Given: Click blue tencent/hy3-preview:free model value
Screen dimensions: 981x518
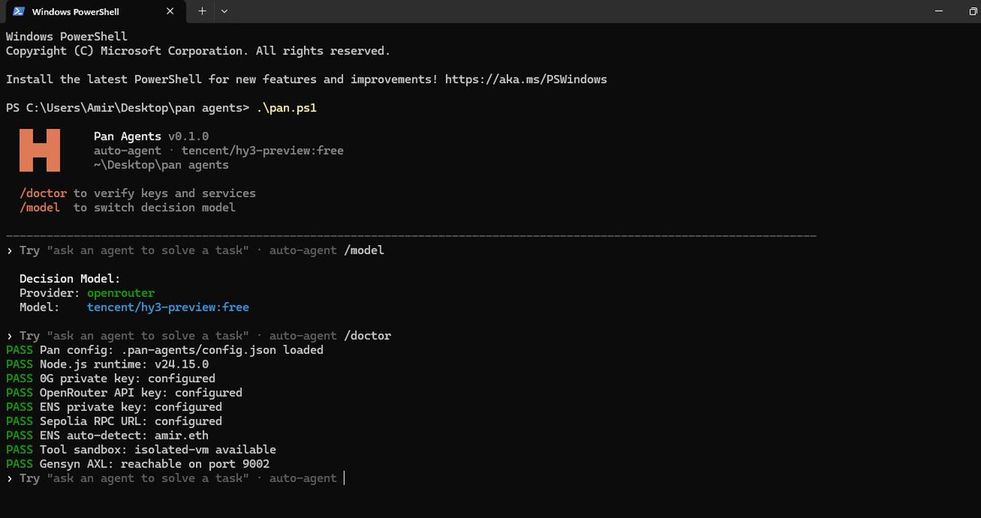Looking at the screenshot, I should (169, 307).
